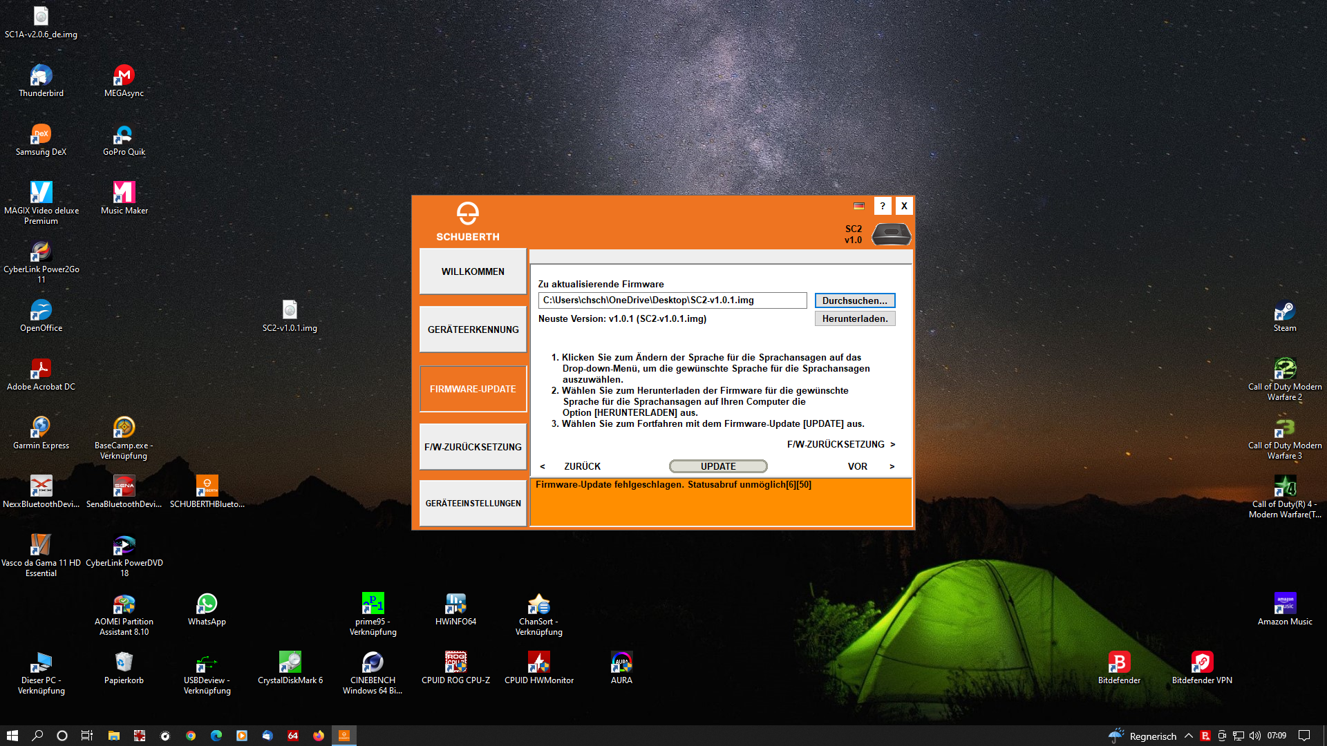Viewport: 1327px width, 746px height.
Task: Click the ? help button
Action: [883, 206]
